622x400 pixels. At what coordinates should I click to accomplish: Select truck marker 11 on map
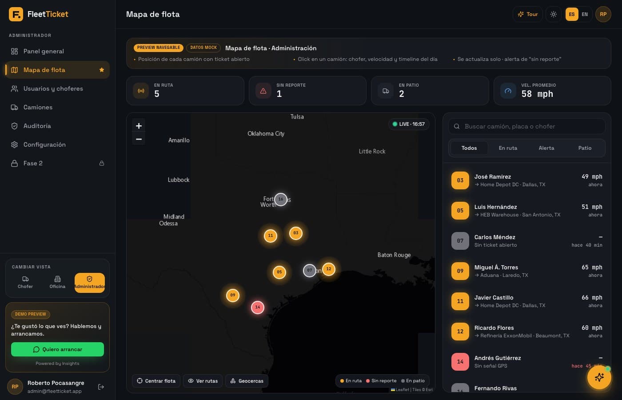pos(271,236)
